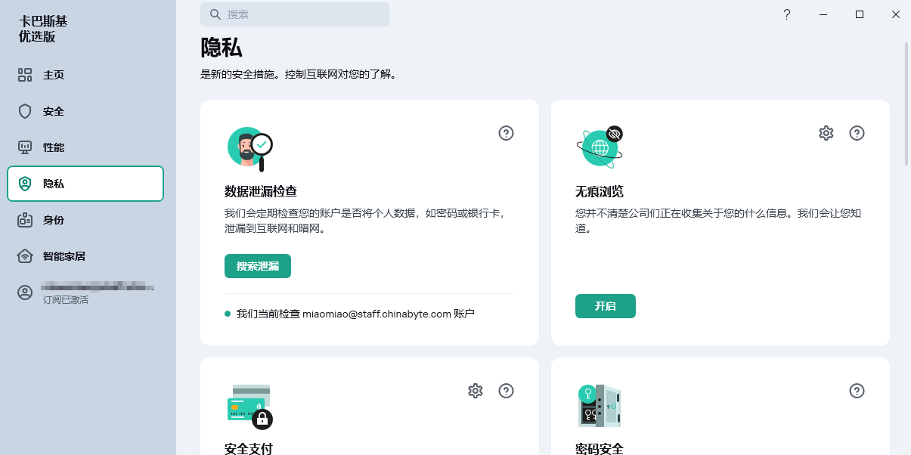Click into the 搜索 search field
911x455 pixels.
295,14
